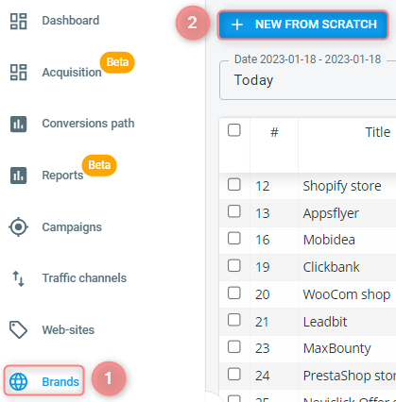Viewport: 396px width, 402px height.
Task: Click the Web-sites tag icon
Action: (18, 329)
